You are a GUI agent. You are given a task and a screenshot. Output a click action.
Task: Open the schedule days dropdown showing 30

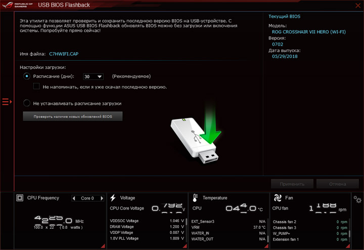(x=93, y=76)
